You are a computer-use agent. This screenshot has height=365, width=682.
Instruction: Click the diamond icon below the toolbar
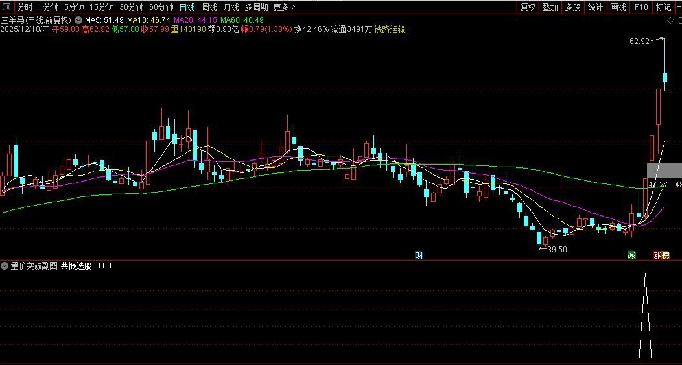click(670, 21)
